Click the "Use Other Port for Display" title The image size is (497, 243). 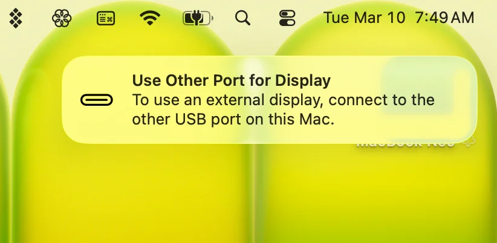click(232, 81)
